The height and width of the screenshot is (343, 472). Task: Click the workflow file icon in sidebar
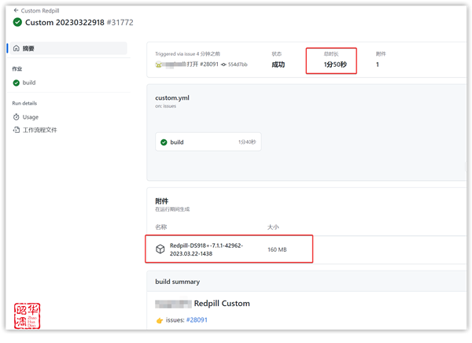pos(17,130)
